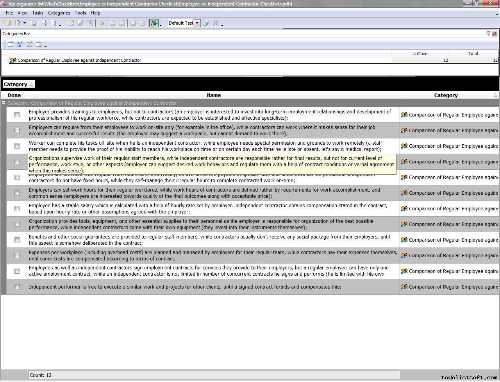Click the Print icon in the toolbar
The height and width of the screenshot is (382, 500).
point(44,23)
